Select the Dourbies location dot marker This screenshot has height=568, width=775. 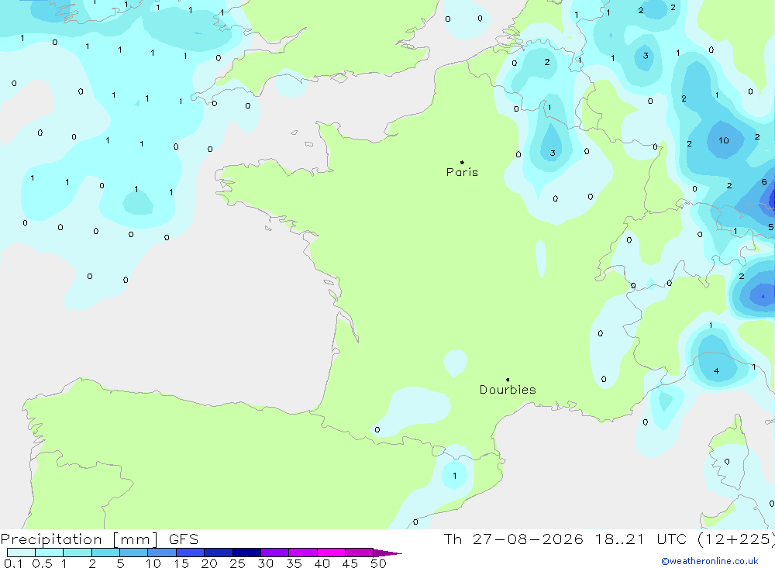coord(508,380)
